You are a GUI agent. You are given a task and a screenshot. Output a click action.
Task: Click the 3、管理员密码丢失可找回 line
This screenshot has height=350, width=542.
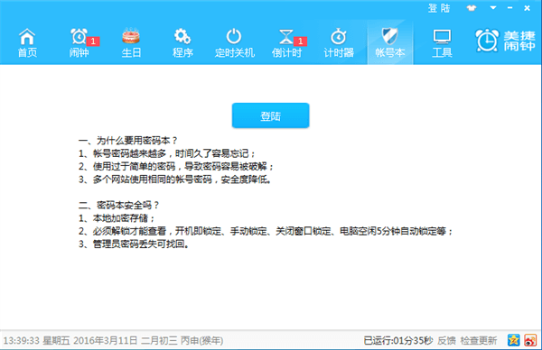click(x=134, y=244)
